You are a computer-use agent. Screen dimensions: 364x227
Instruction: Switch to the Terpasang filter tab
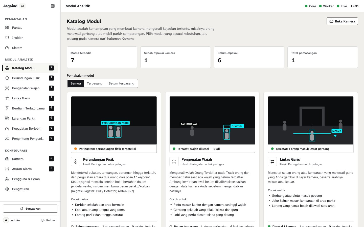click(x=95, y=83)
